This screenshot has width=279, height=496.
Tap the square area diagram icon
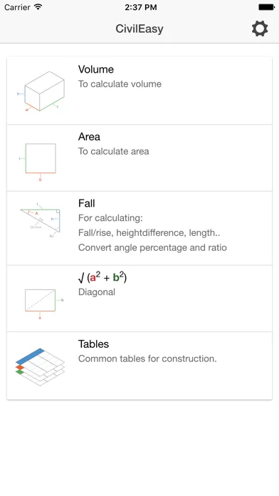click(38, 160)
